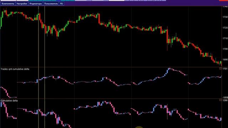Open the Компоненты menu
This screenshot has width=228, height=128.
(x=8, y=4)
